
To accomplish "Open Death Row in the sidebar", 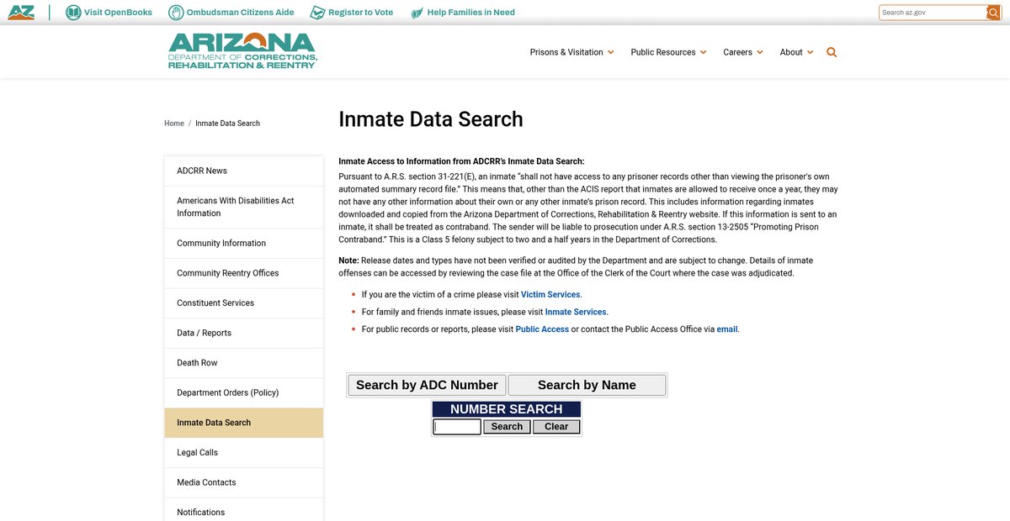I will point(197,363).
